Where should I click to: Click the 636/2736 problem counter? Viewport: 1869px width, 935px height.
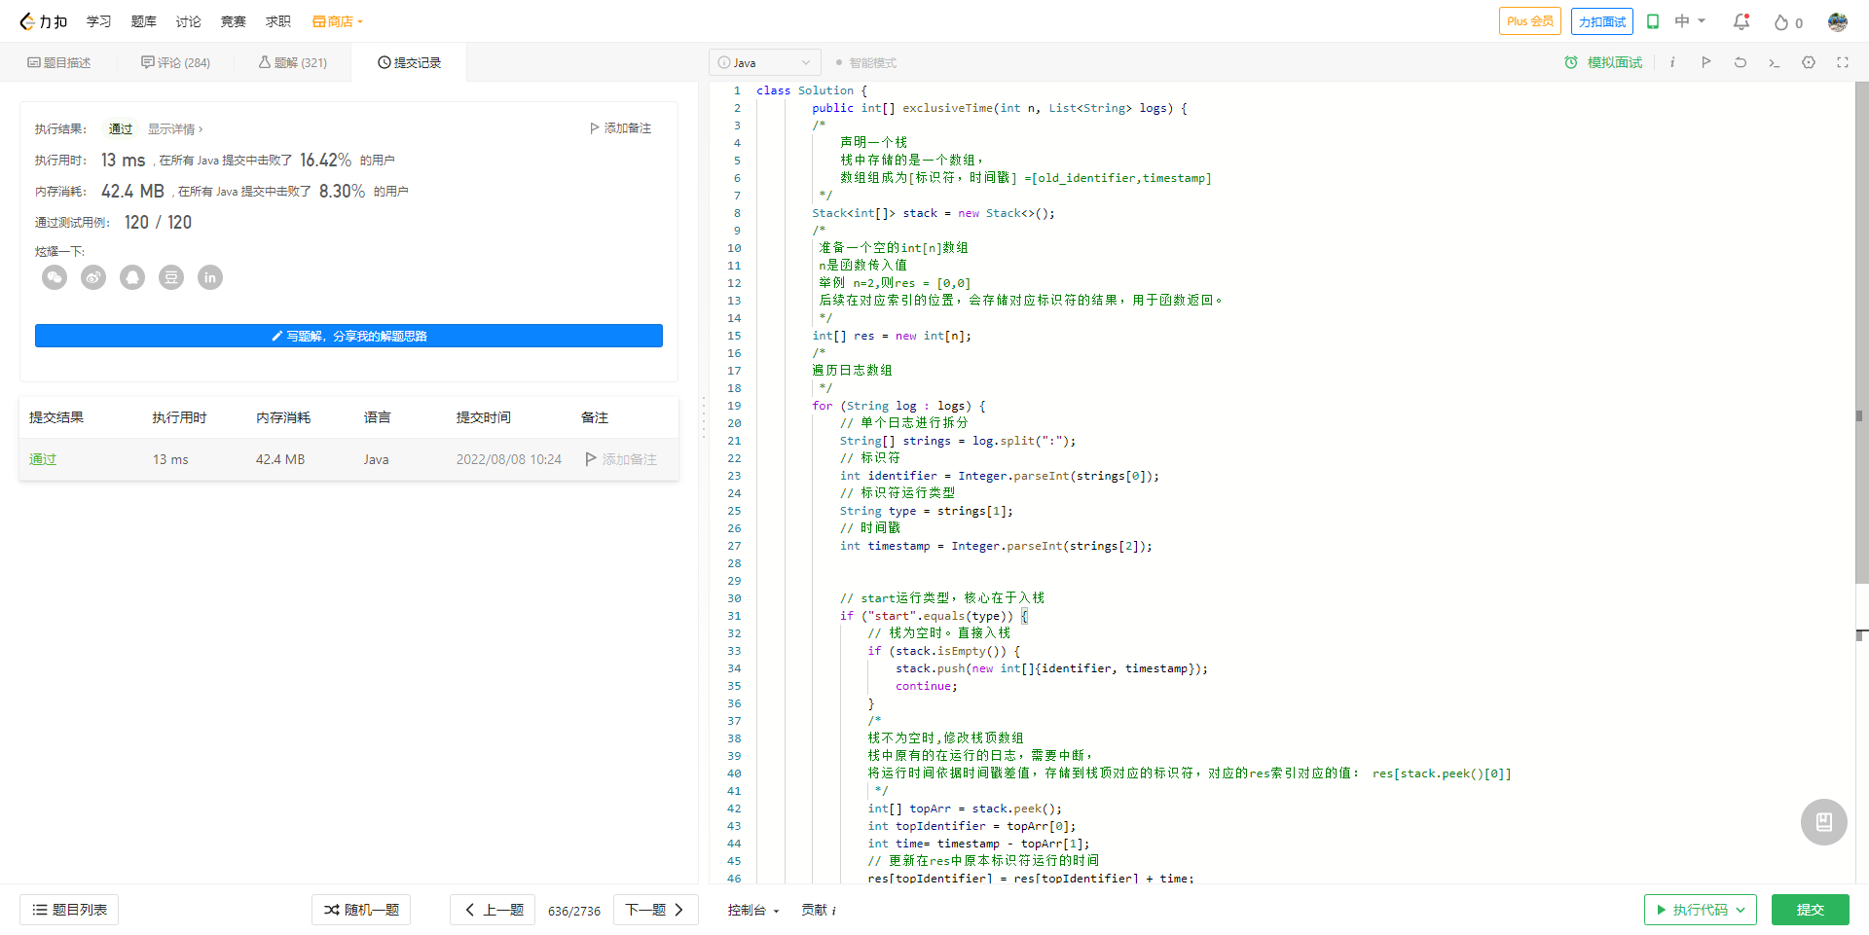click(574, 911)
